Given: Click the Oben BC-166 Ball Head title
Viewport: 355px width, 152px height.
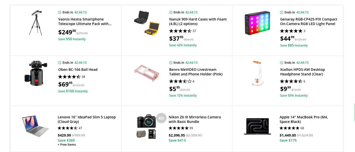Looking at the screenshot, I should tap(78, 70).
